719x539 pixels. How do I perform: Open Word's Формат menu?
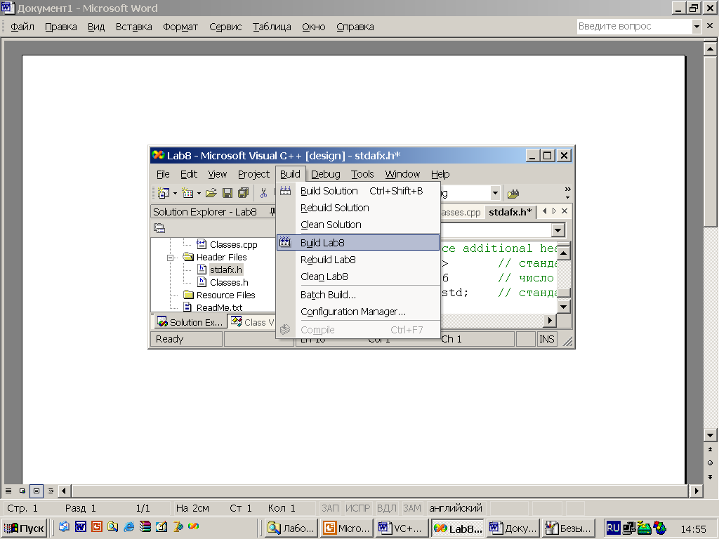(180, 27)
